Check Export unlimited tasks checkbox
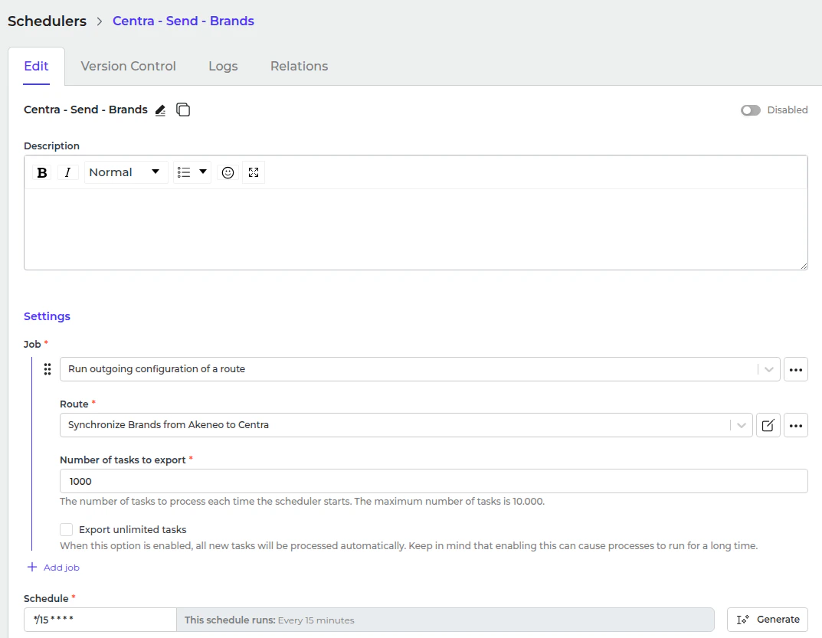Screen dimensions: 822x638 pos(66,529)
